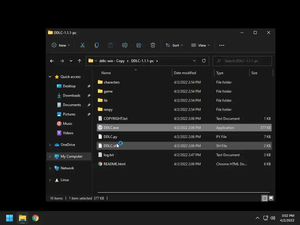Click the Cut scissors icon
Viewport: 300px width, 225px height.
pos(82,45)
